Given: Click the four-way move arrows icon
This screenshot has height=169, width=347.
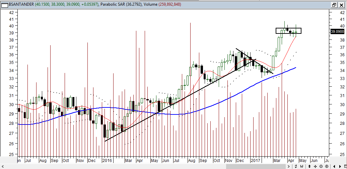Looking at the screenshot, I should click(x=315, y=166).
